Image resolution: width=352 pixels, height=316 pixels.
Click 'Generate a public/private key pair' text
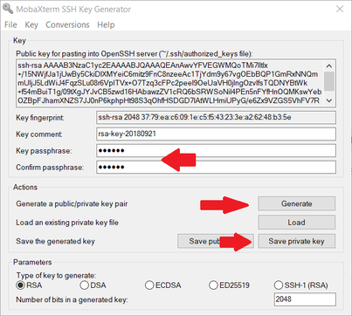(x=72, y=204)
